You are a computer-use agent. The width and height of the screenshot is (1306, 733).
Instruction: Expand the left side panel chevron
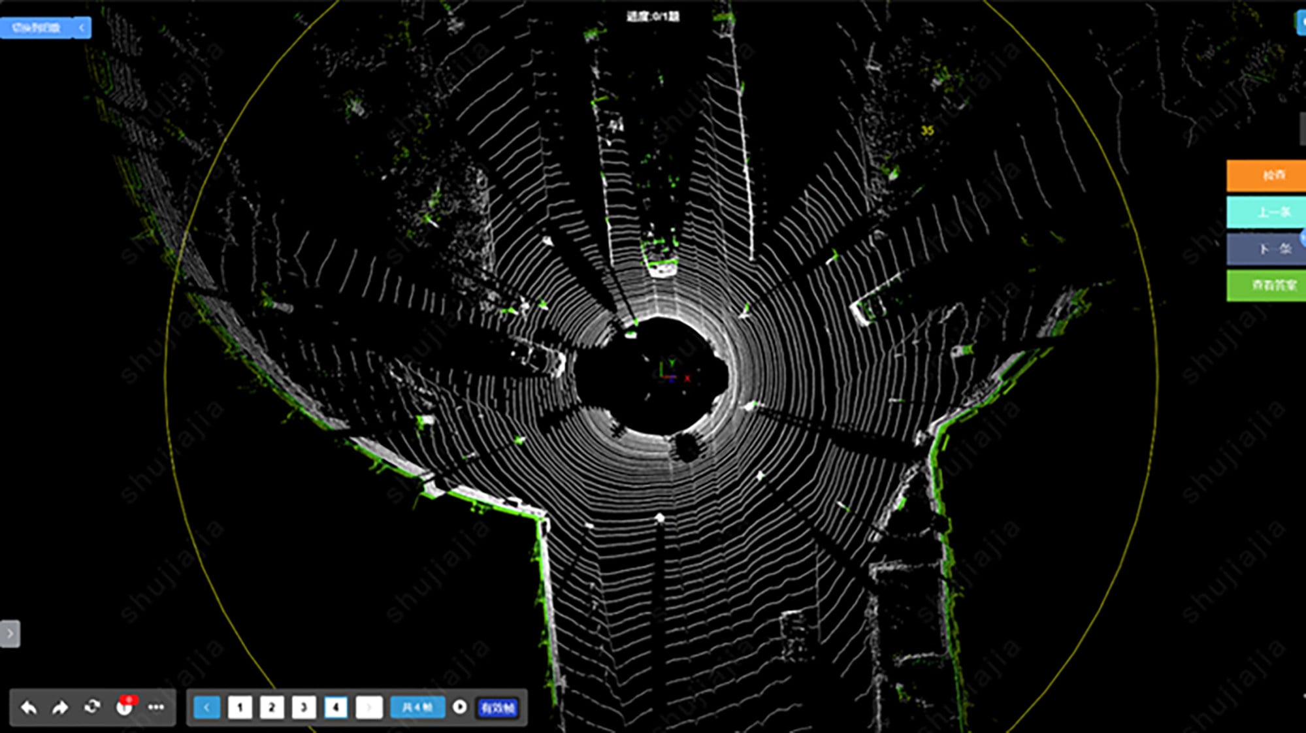coord(10,634)
